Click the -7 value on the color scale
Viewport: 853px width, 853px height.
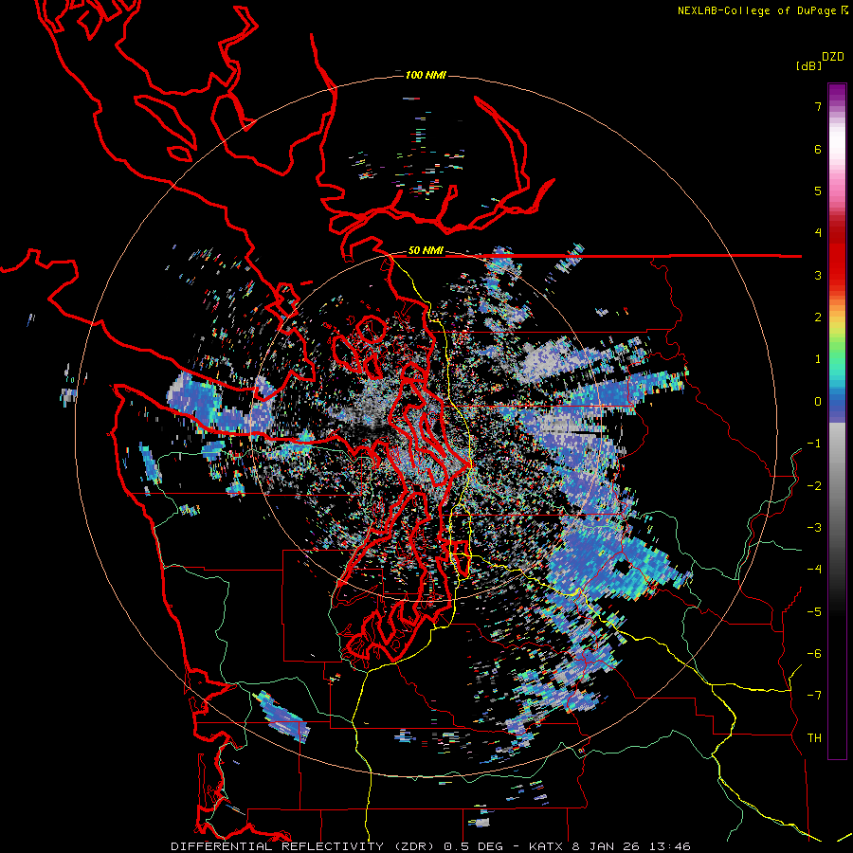click(814, 696)
